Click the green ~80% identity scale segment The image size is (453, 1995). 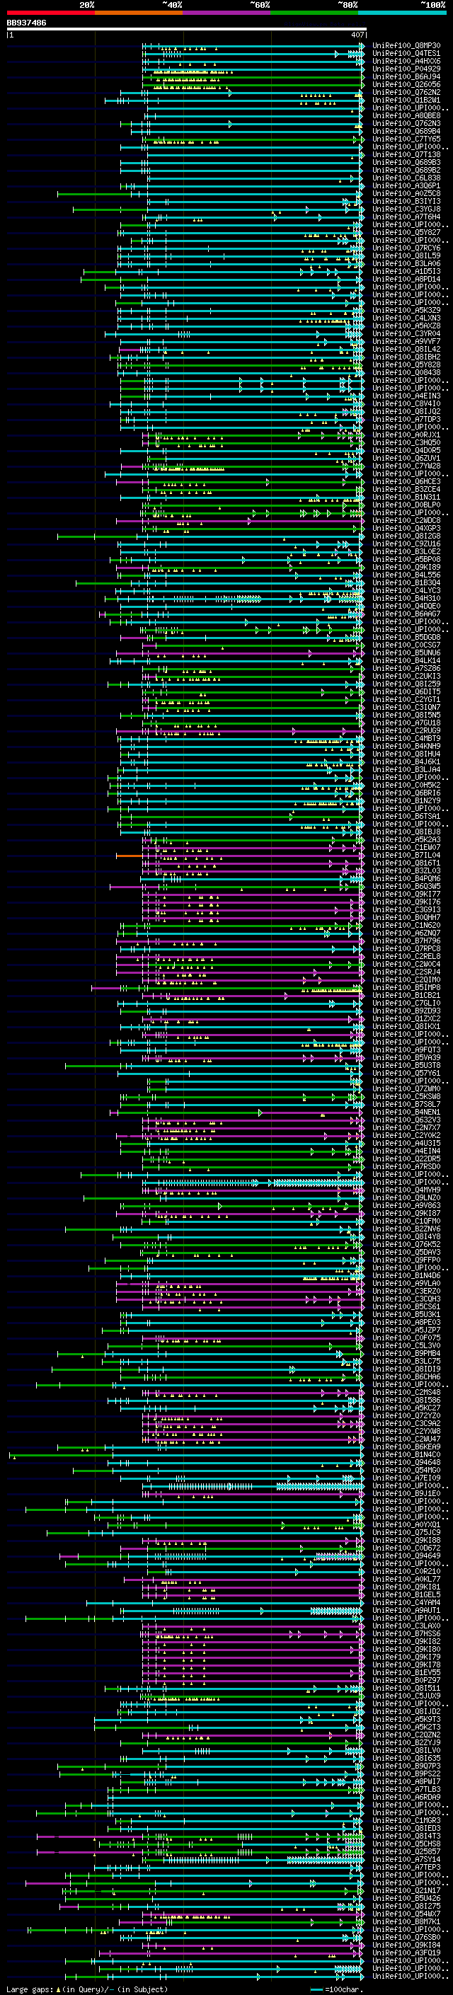[314, 13]
